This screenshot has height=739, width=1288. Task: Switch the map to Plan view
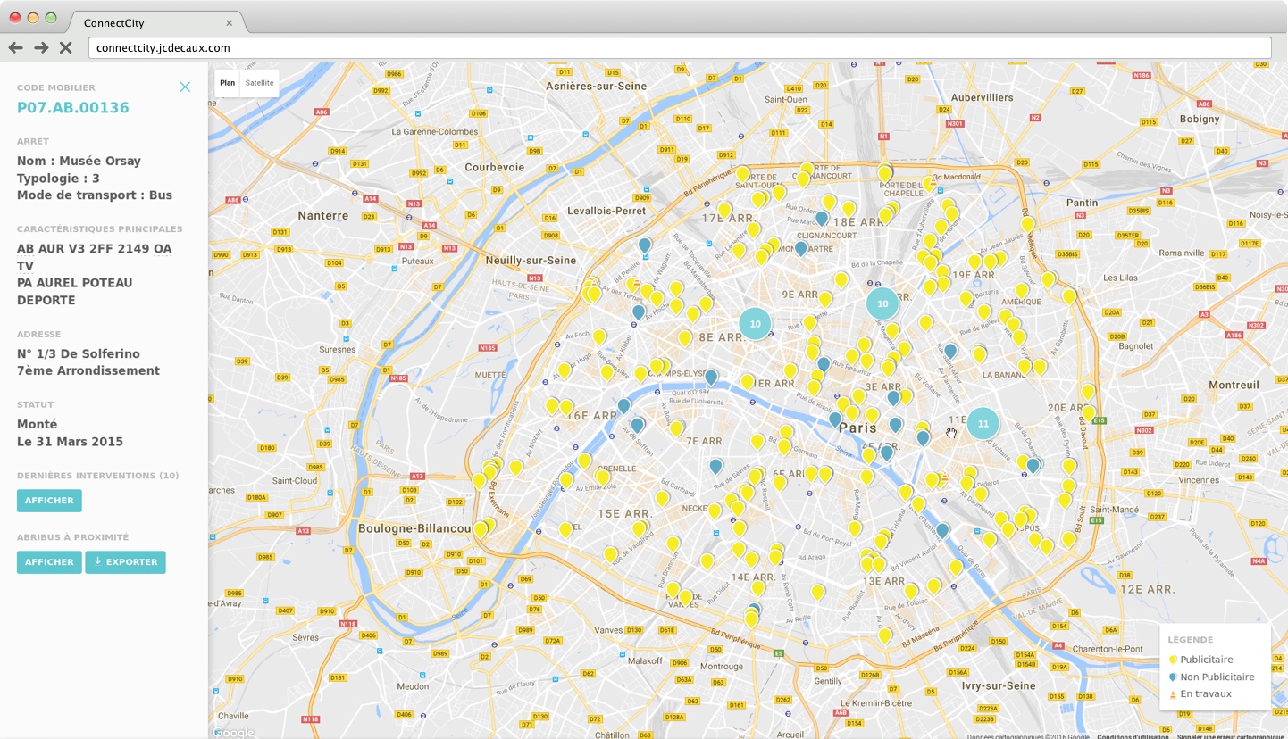point(228,83)
